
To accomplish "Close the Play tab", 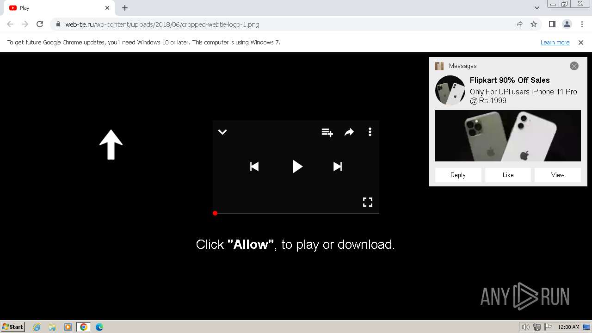I will (x=107, y=8).
